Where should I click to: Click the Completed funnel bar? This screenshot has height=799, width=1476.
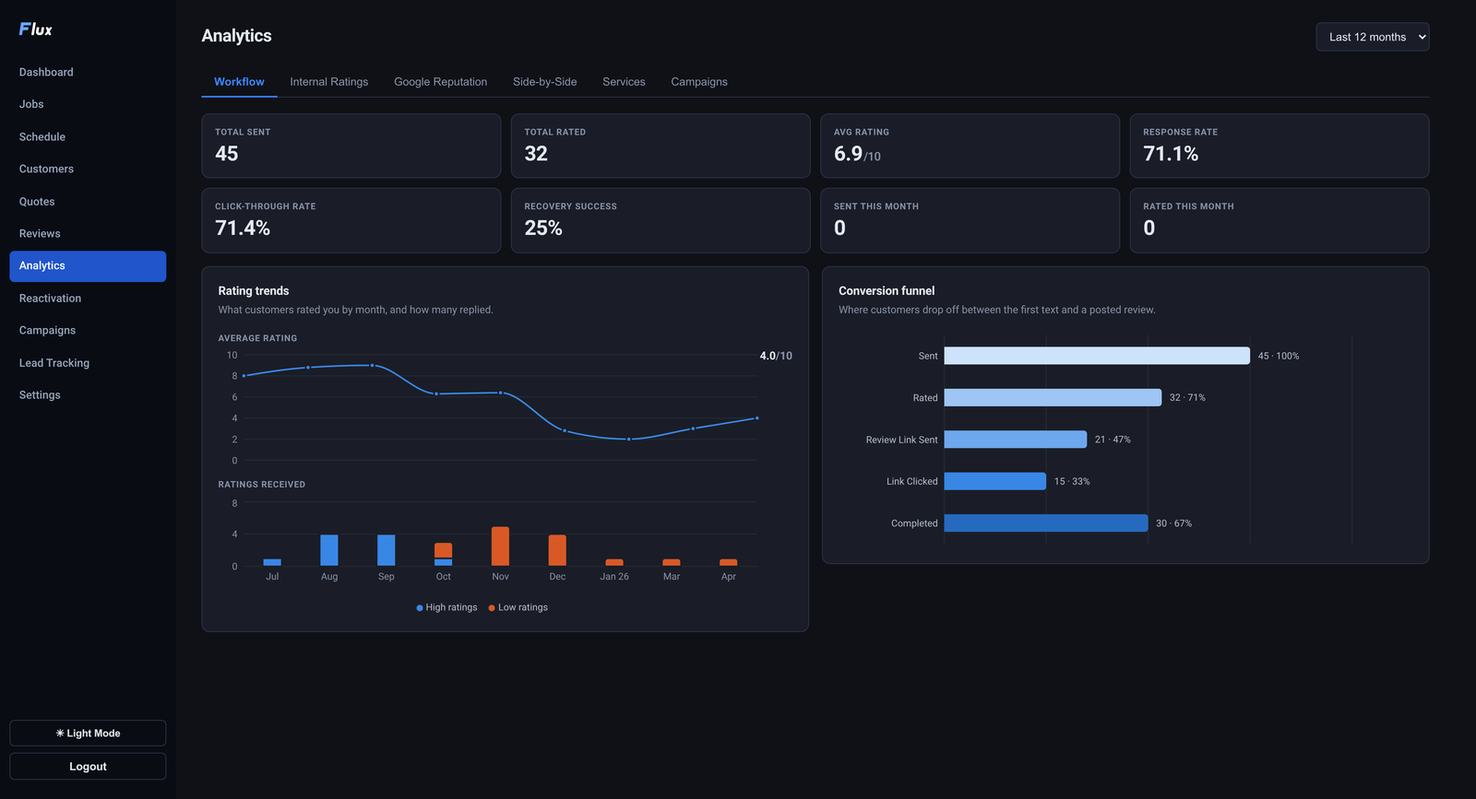tap(1046, 523)
